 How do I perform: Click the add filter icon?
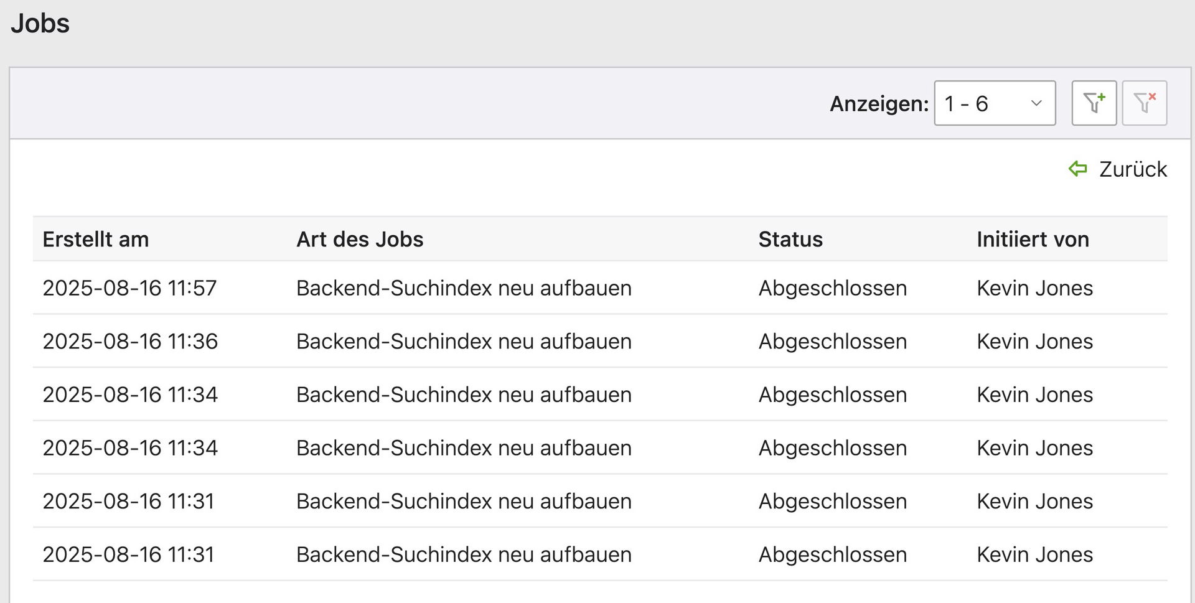point(1094,103)
